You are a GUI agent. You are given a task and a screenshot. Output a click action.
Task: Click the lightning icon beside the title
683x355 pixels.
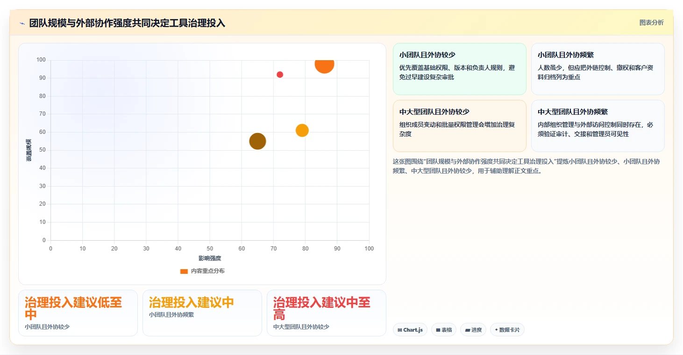(x=22, y=23)
